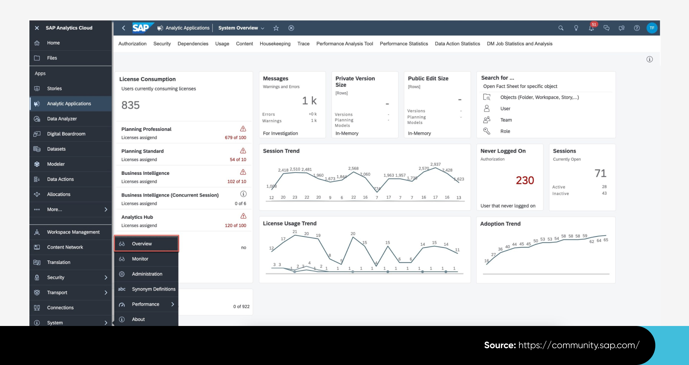This screenshot has height=365, width=689.
Task: Click the TF user avatar
Action: pos(652,28)
